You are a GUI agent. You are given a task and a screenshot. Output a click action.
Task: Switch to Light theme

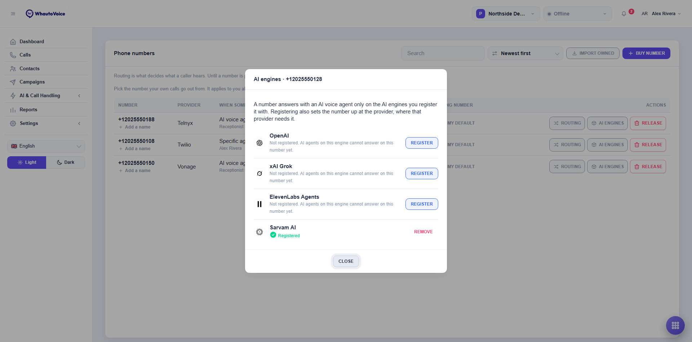pyautogui.click(x=27, y=162)
